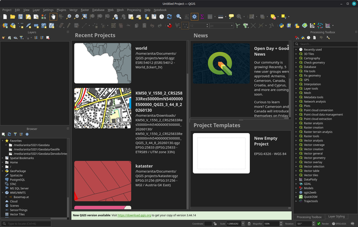The height and width of the screenshot is (227, 358).
Task: Open the world recent project title
Action: pos(141,48)
